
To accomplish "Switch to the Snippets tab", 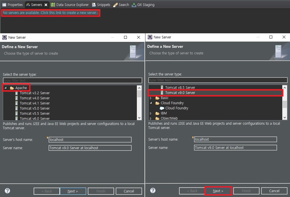I will (101, 5).
